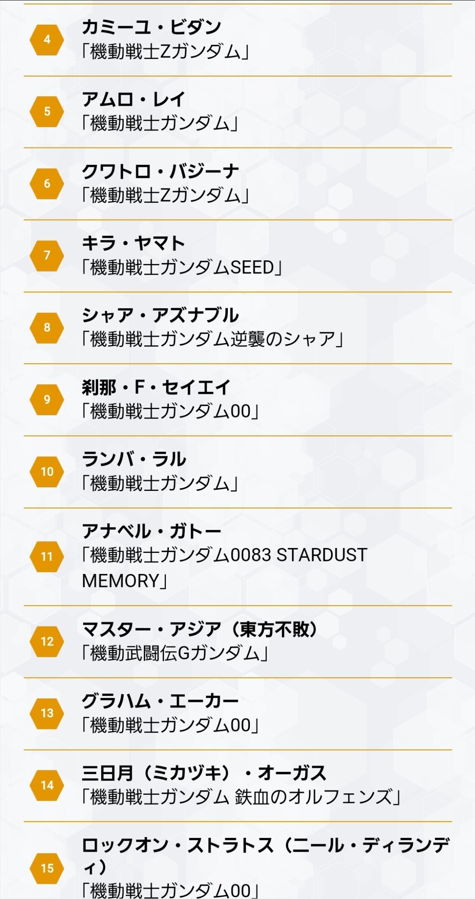The height and width of the screenshot is (899, 475).
Task: Click the rank 10 hexagon icon
Action: (x=47, y=472)
